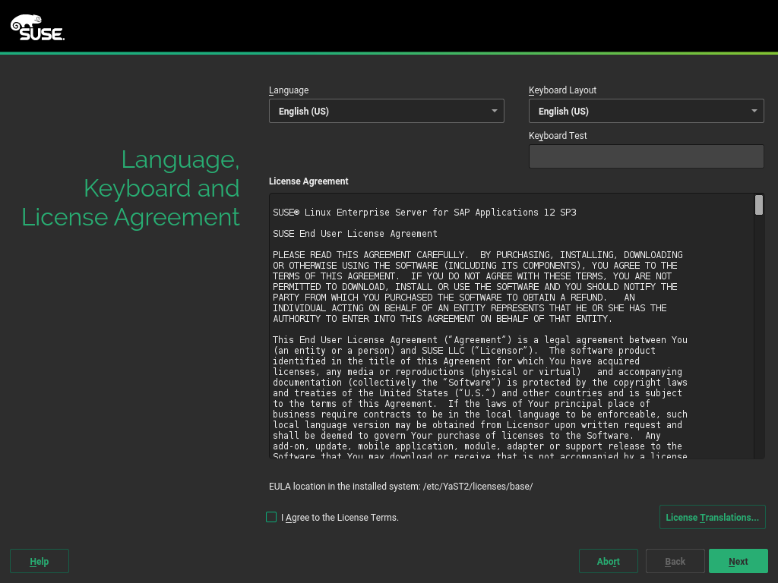Click inside the Keyboard Test field

pos(646,156)
